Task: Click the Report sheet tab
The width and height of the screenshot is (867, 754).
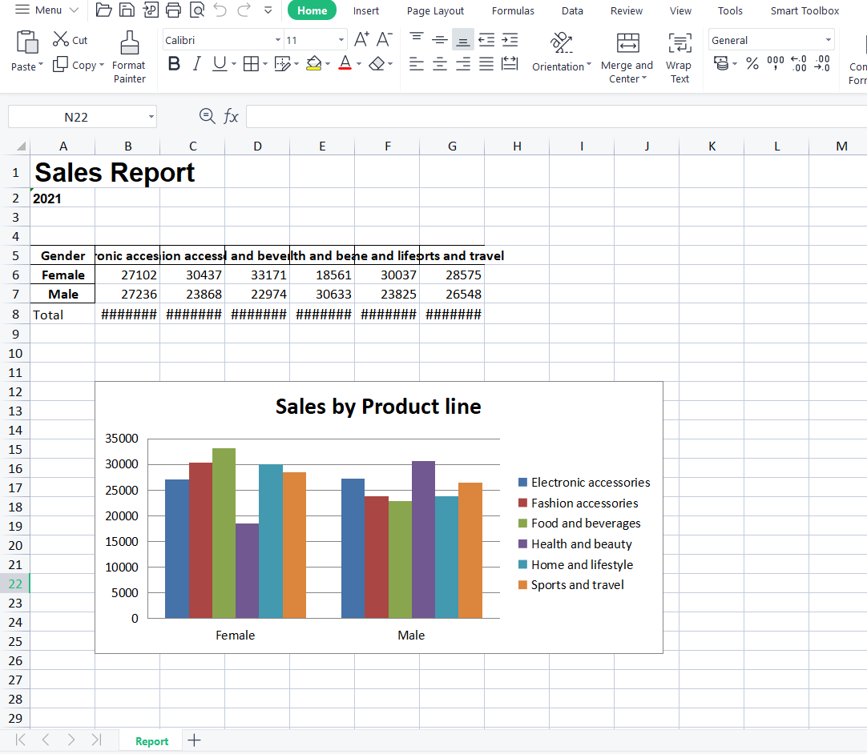Action: [x=151, y=741]
